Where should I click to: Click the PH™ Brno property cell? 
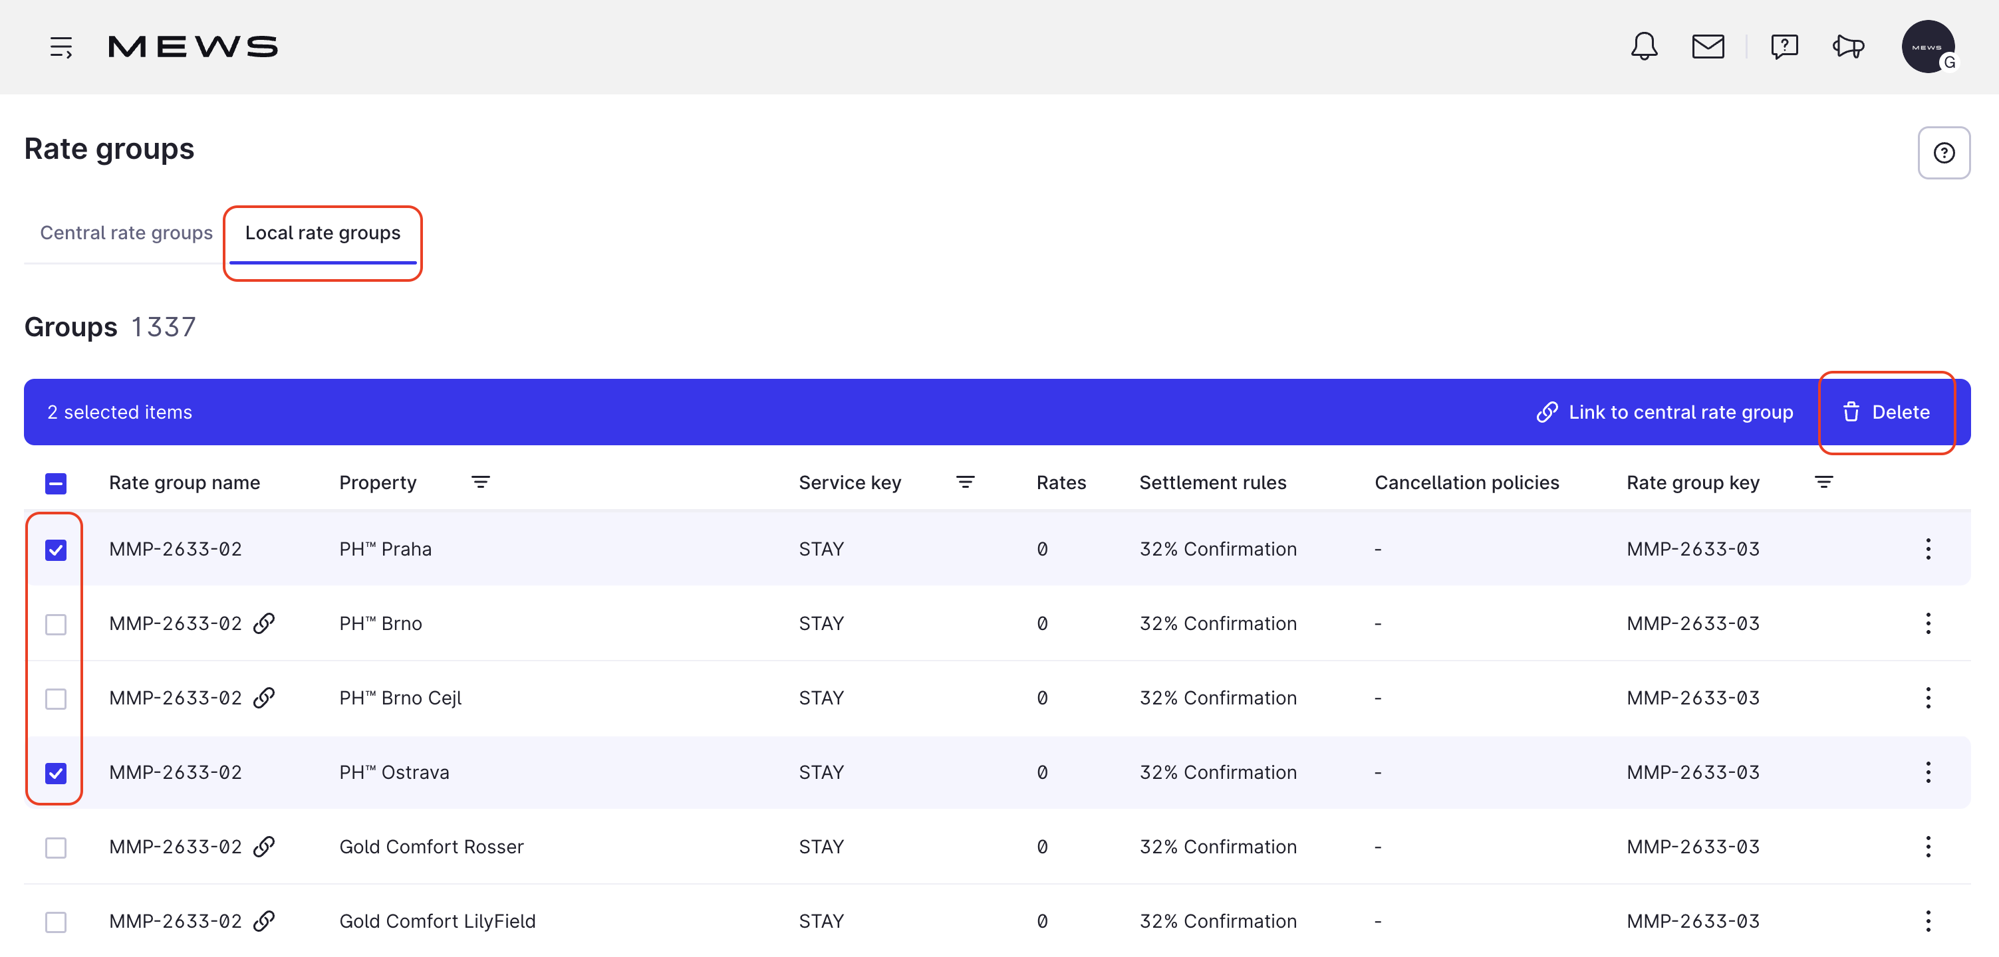click(381, 623)
